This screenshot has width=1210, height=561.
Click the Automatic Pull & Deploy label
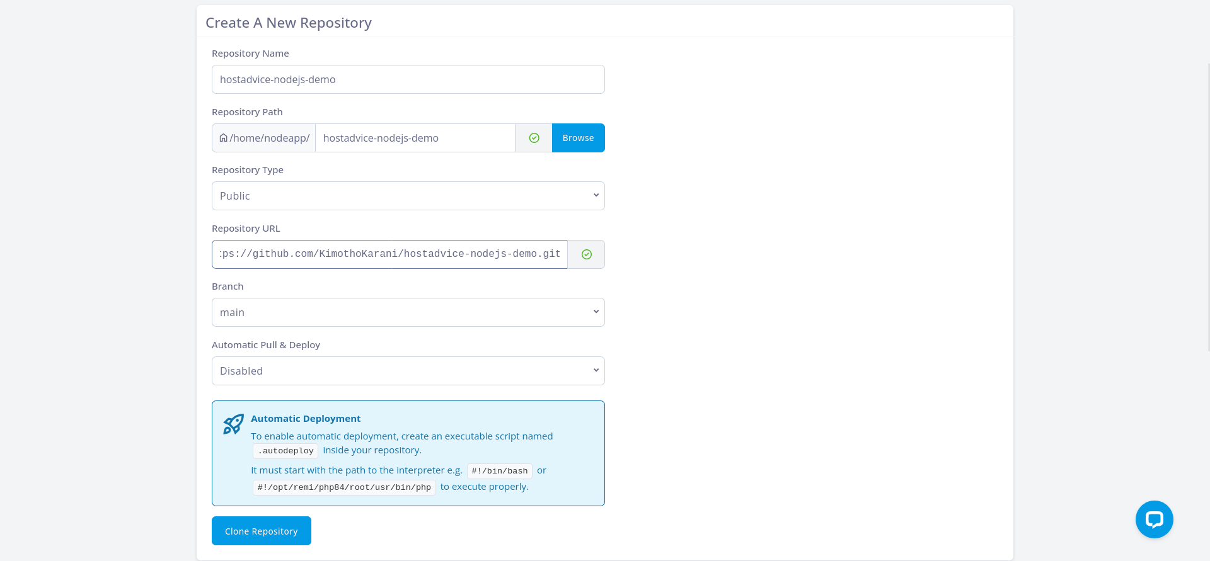266,345
